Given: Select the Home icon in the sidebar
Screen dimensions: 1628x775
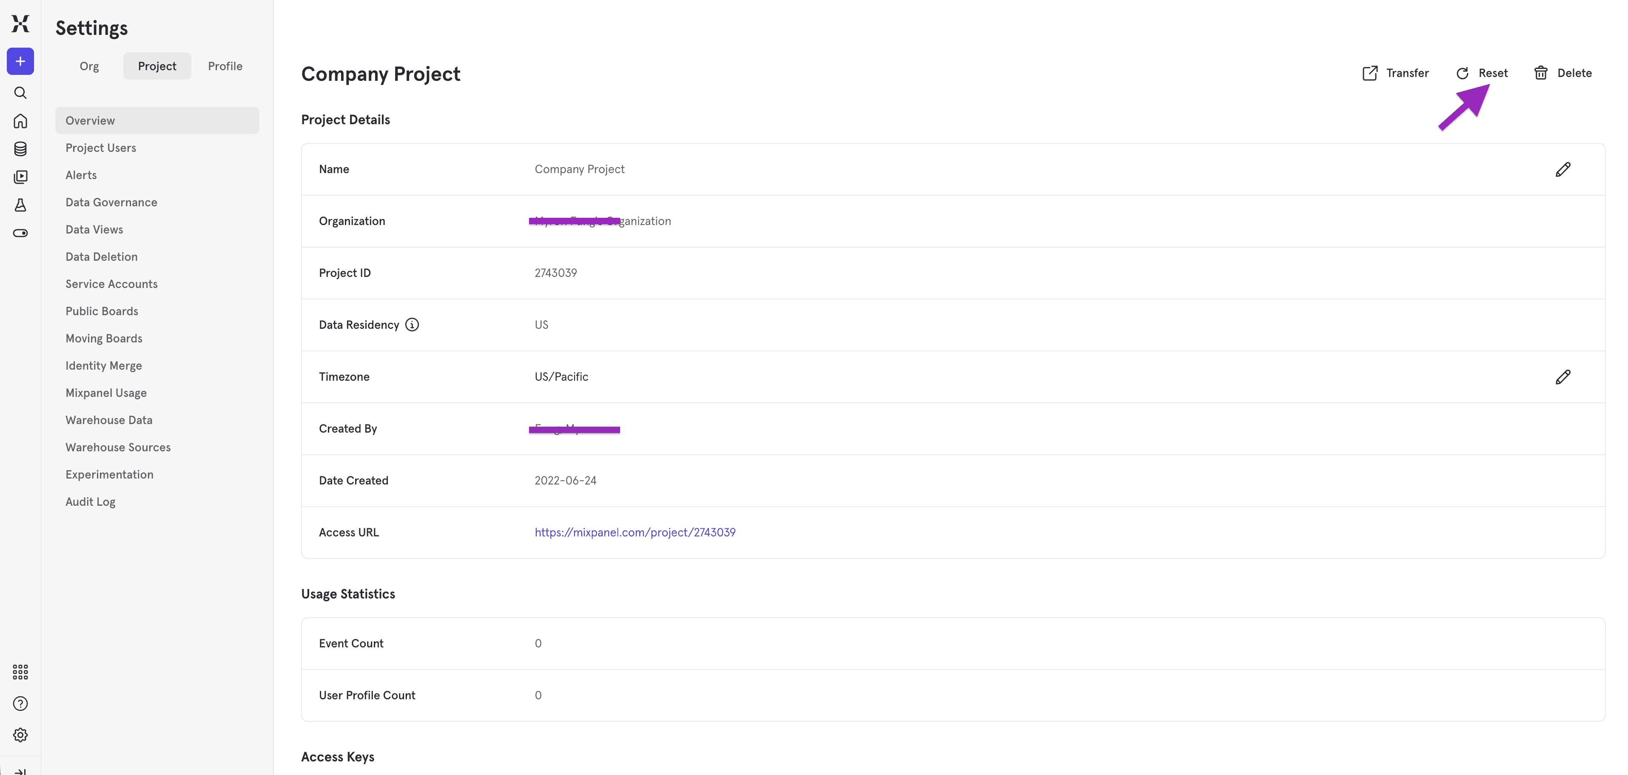Looking at the screenshot, I should (20, 121).
